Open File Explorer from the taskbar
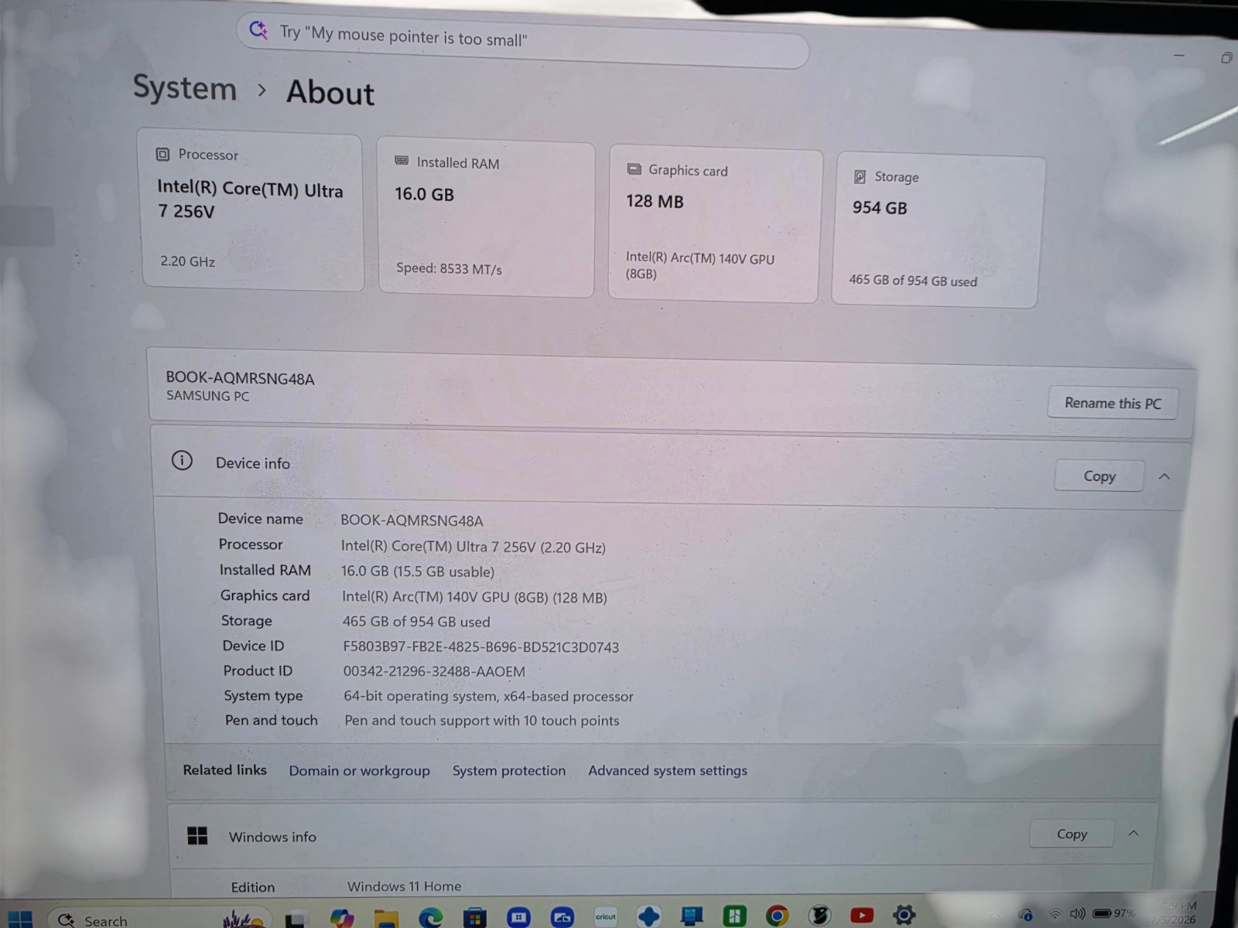Viewport: 1238px width, 928px height. click(x=386, y=918)
